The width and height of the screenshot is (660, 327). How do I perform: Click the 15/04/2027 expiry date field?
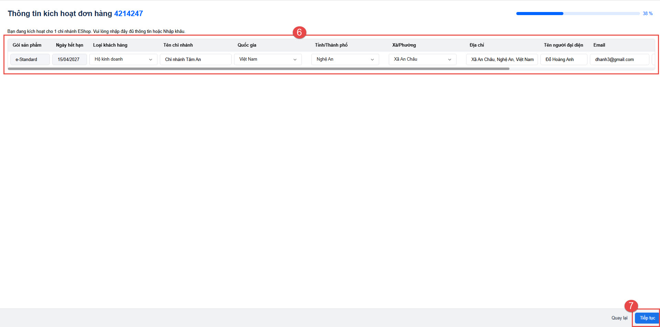coord(69,60)
